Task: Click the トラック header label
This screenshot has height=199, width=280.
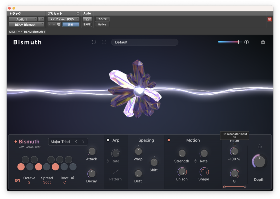Action: (15, 14)
